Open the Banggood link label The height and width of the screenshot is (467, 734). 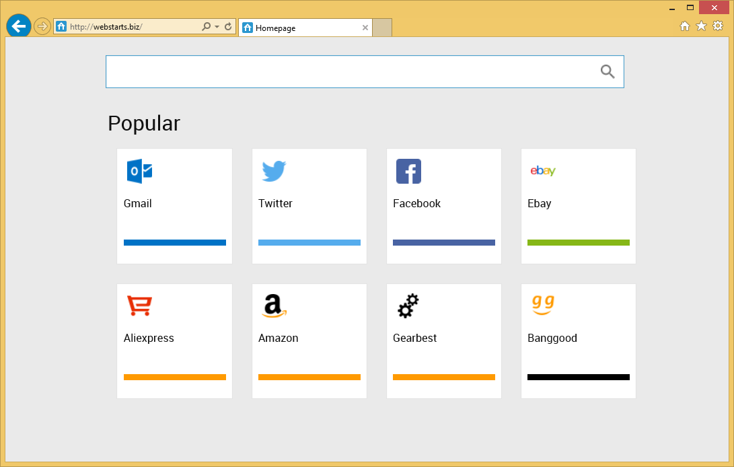(552, 338)
